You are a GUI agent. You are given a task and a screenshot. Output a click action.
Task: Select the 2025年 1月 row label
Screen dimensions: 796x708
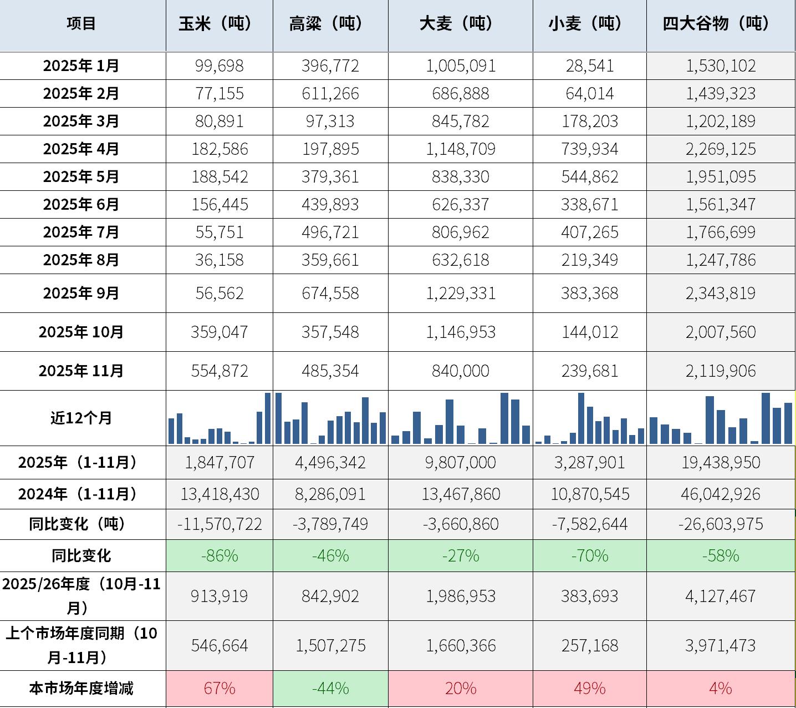[x=82, y=66]
